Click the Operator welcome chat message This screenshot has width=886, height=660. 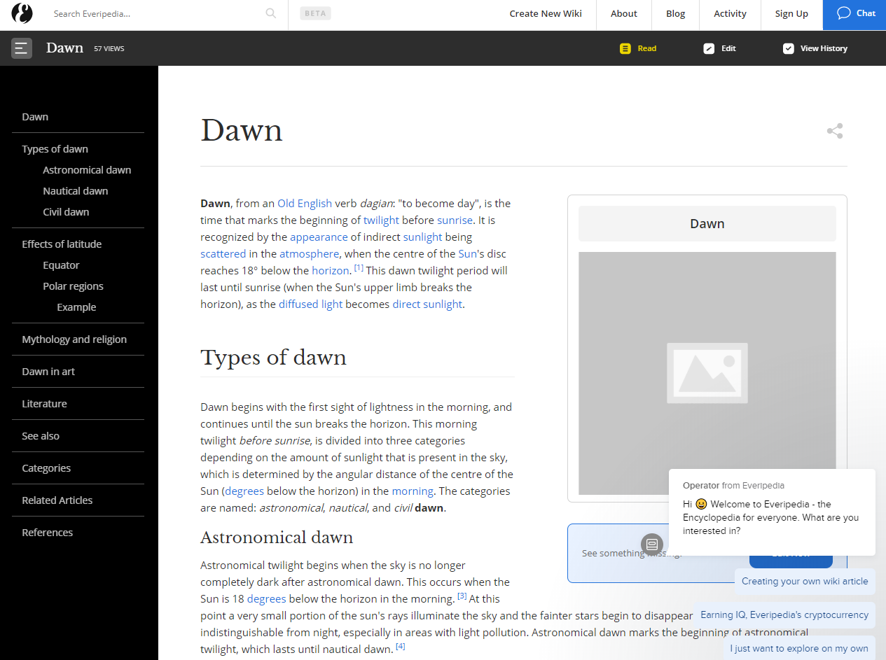click(x=772, y=512)
